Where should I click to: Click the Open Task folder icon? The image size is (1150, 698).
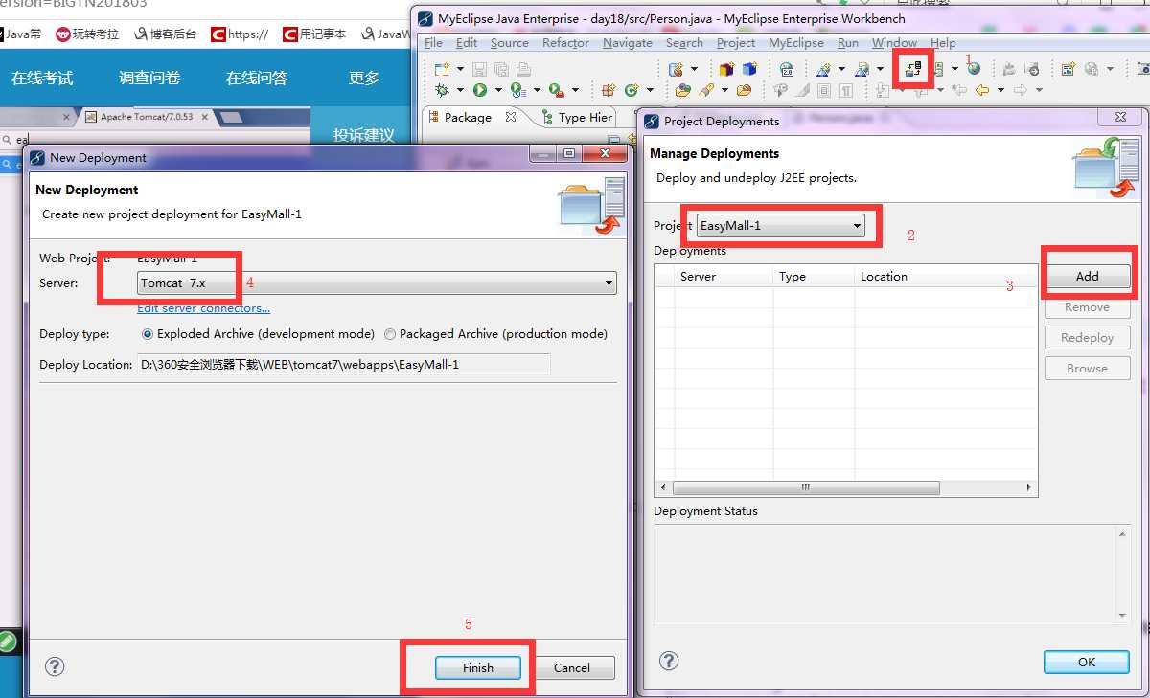point(744,90)
